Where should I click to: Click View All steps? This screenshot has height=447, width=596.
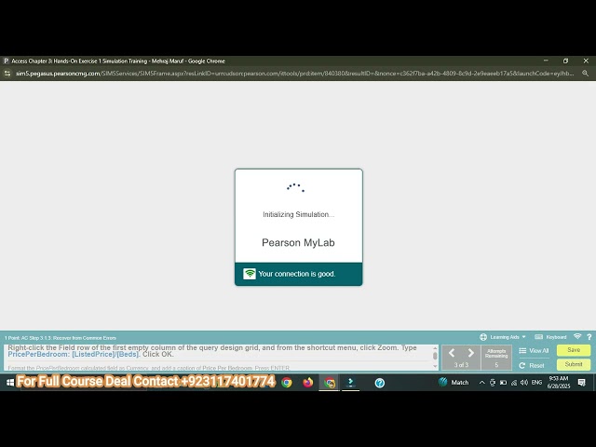pos(534,351)
